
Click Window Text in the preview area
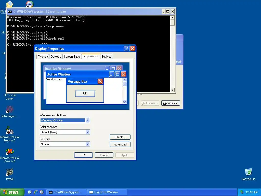coord(55,79)
